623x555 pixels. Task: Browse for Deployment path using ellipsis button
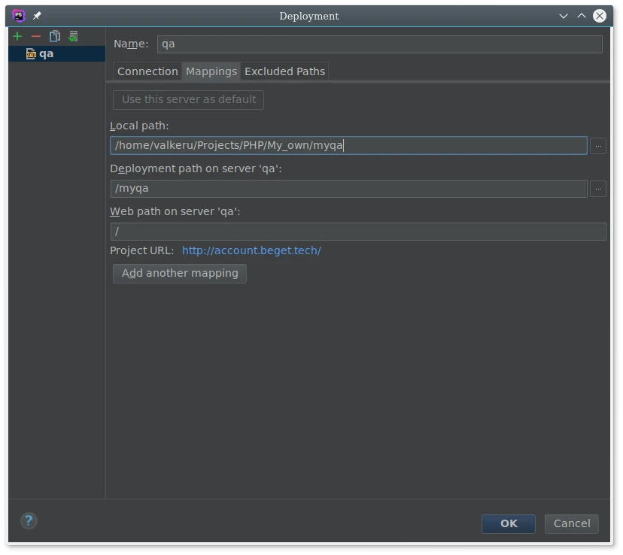(x=598, y=189)
